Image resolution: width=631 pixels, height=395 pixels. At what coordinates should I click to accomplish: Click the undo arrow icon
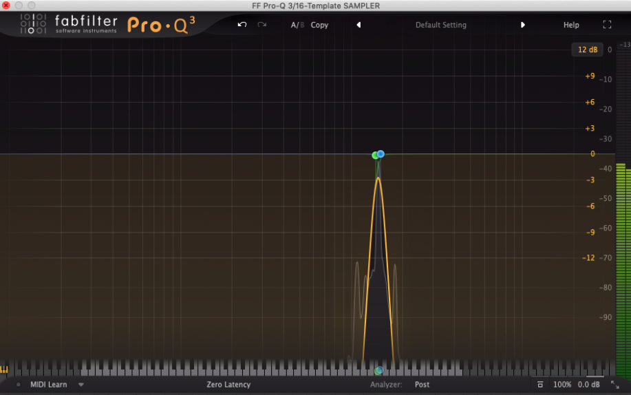pyautogui.click(x=242, y=25)
